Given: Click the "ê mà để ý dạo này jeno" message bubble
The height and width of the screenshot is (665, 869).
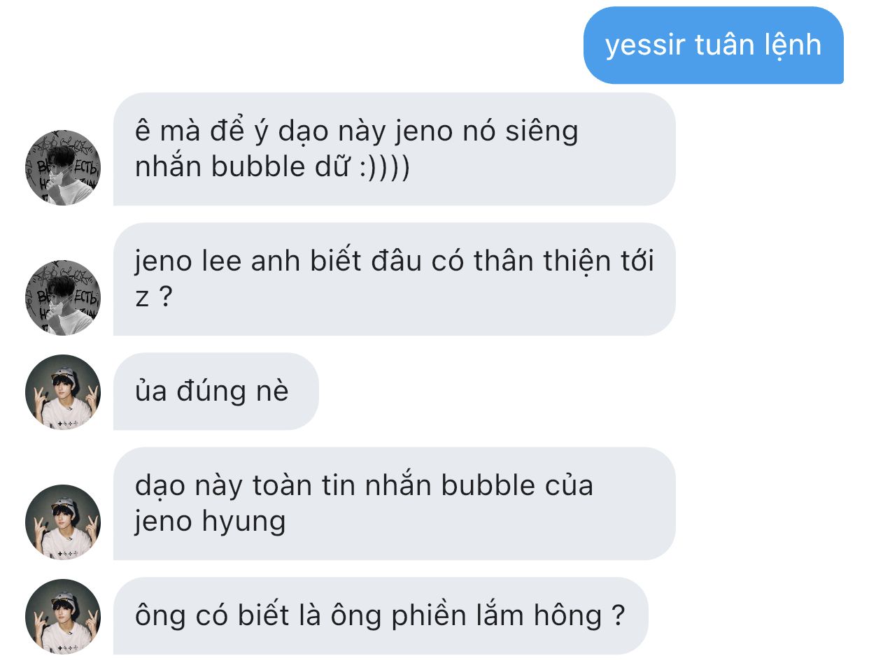Looking at the screenshot, I should [x=394, y=149].
